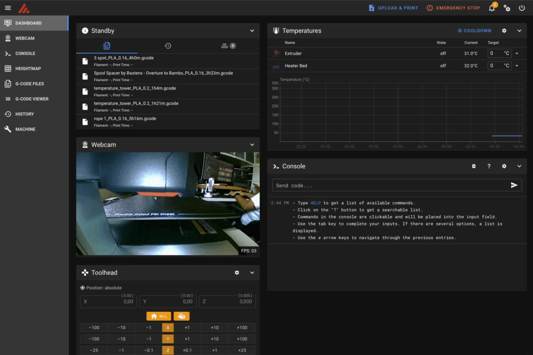This screenshot has height=355, width=533.
Task: Open Heightmap in the sidebar
Action: click(x=28, y=69)
